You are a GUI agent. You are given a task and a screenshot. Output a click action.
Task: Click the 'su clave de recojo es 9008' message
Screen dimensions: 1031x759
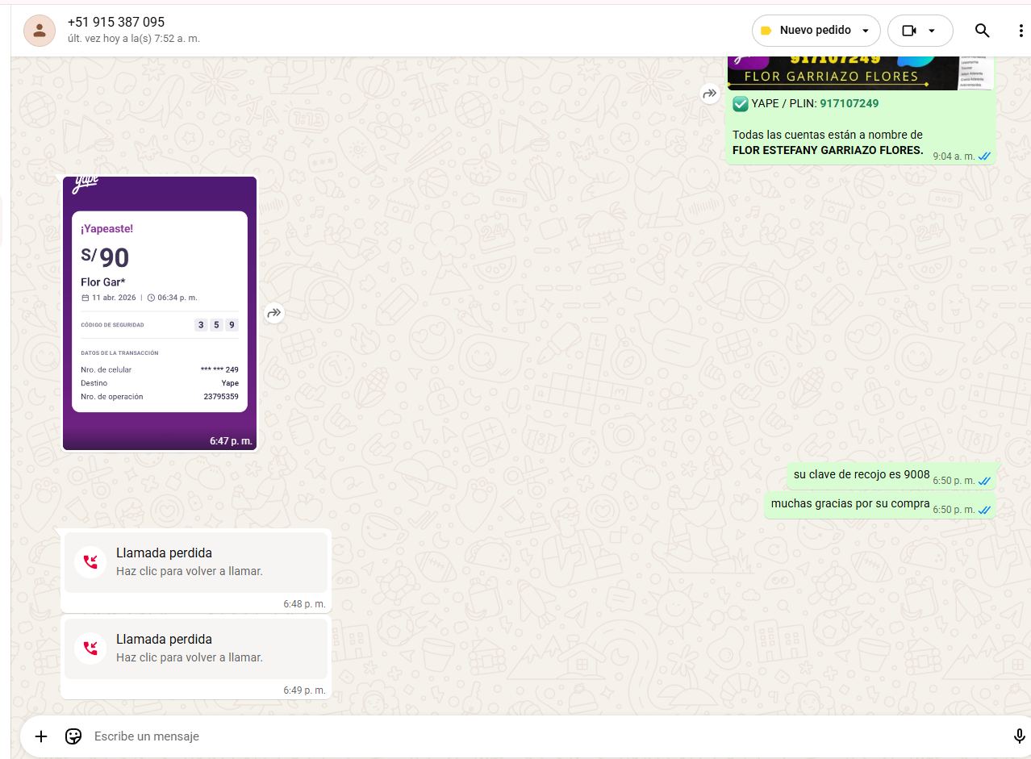click(861, 475)
